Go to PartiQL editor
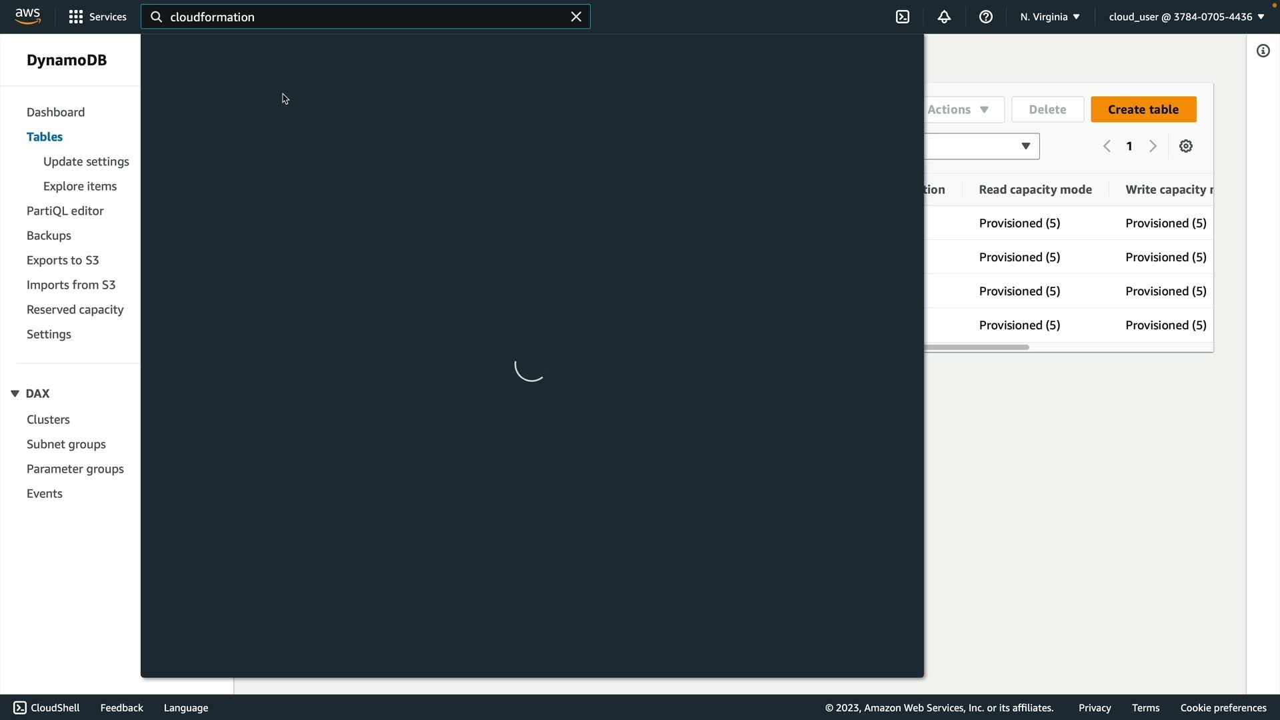 click(x=65, y=211)
